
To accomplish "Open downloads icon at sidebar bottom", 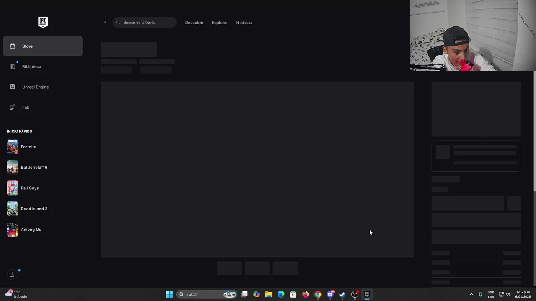I will pos(12,274).
